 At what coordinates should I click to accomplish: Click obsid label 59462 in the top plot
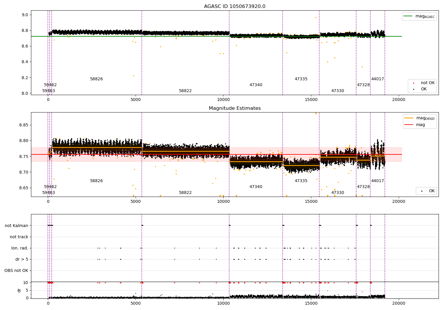coord(50,85)
